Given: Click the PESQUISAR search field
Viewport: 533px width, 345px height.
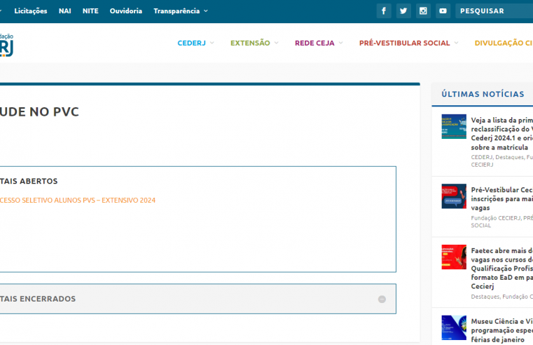Looking at the screenshot, I should coord(494,11).
